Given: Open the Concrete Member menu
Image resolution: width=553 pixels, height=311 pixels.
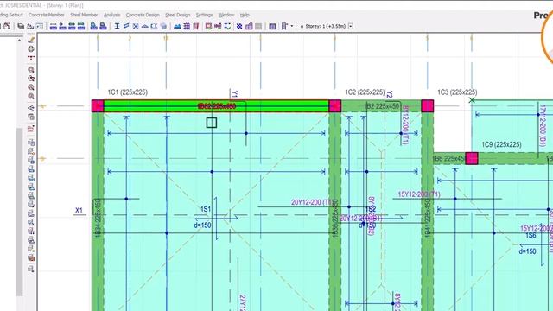Looking at the screenshot, I should pyautogui.click(x=46, y=15).
